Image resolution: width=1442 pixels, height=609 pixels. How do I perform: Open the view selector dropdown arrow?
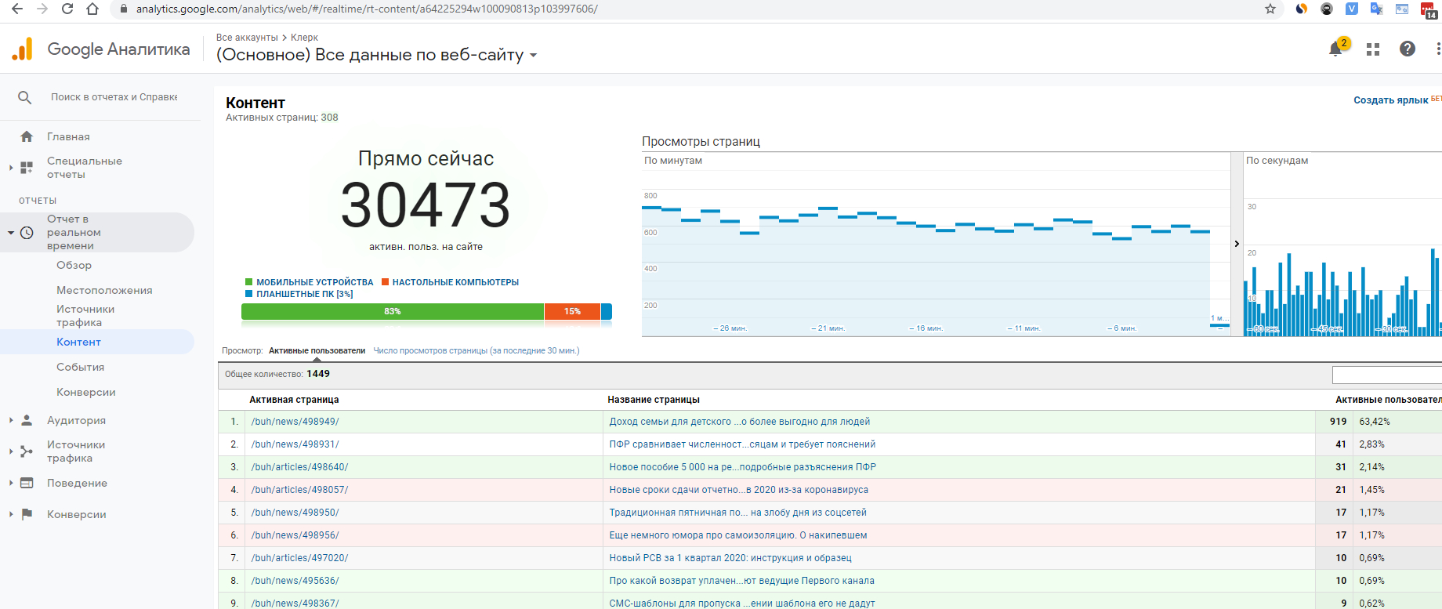534,55
